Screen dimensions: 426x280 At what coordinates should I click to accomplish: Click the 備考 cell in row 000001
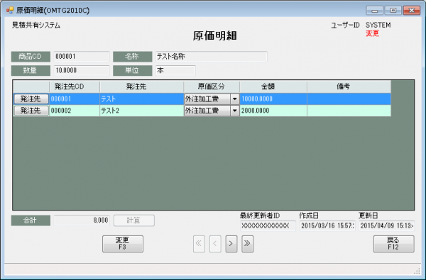click(x=349, y=99)
